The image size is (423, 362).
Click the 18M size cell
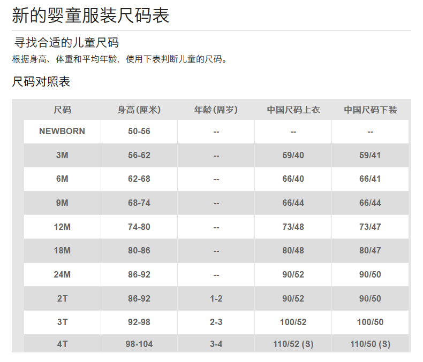tap(62, 250)
